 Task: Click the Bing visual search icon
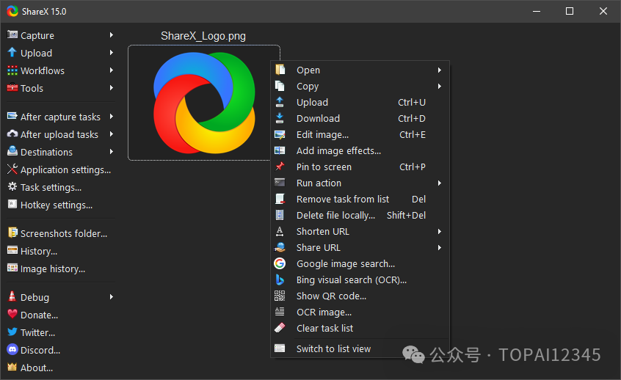point(280,280)
